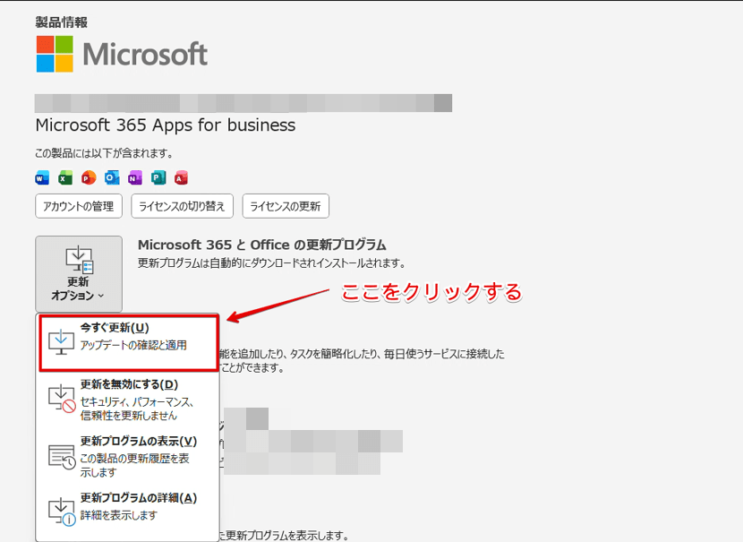This screenshot has height=542, width=743.
Task: Open アカウントの管理 account management
Action: 79,205
